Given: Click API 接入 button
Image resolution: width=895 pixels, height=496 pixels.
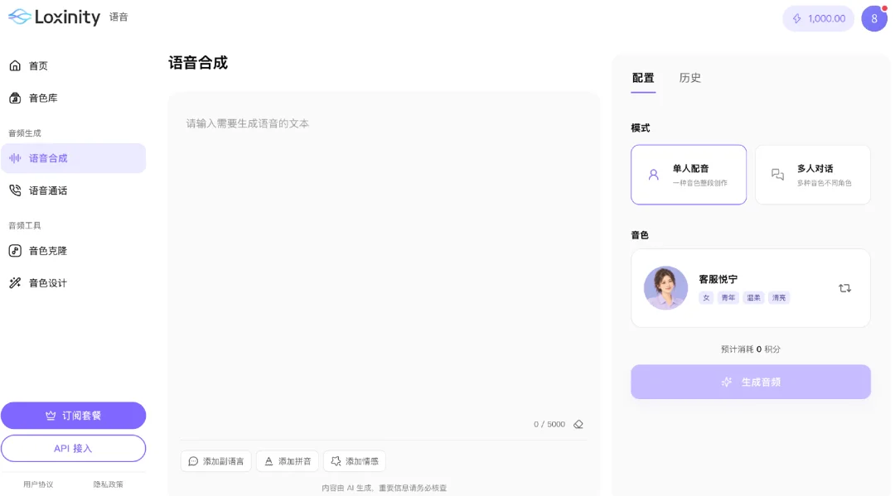Looking at the screenshot, I should pos(73,449).
